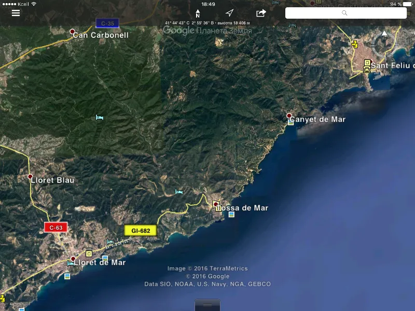The width and height of the screenshot is (415, 311).
Task: Open hotel icon north of Tossa de Mar
Action: point(179,192)
